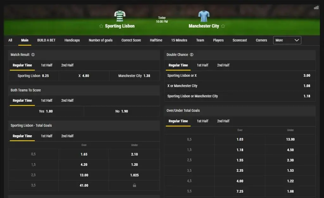Show Double Chance info icon
324x198 pixels.
pyautogui.click(x=192, y=55)
